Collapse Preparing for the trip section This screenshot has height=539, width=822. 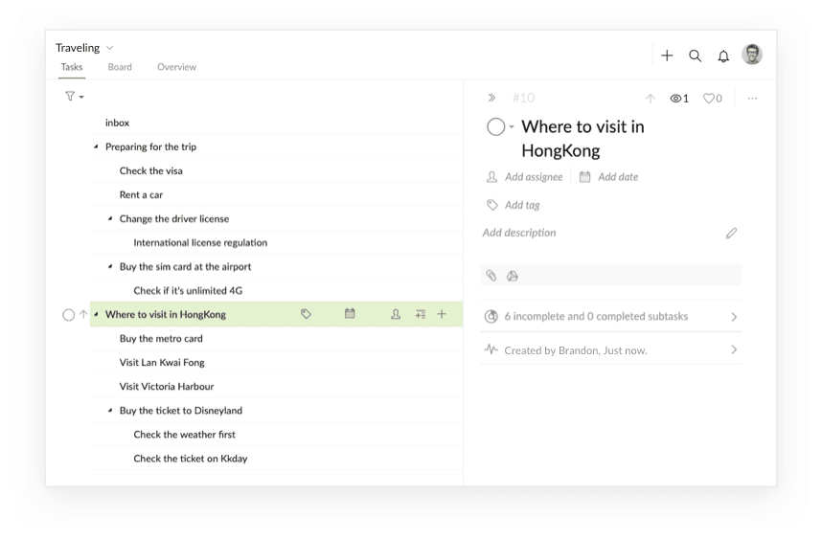pyautogui.click(x=96, y=146)
